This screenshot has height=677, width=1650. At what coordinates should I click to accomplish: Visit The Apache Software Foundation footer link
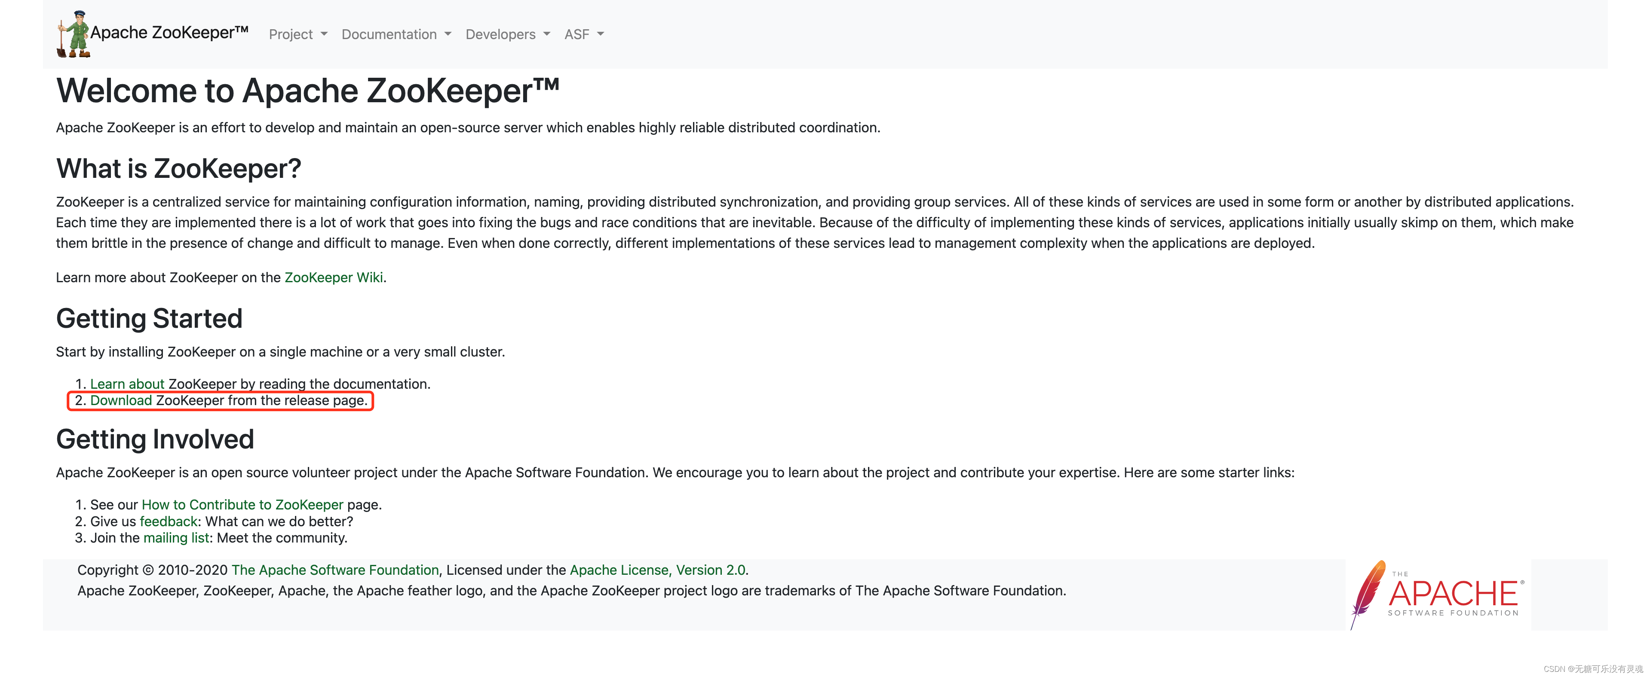coord(335,570)
